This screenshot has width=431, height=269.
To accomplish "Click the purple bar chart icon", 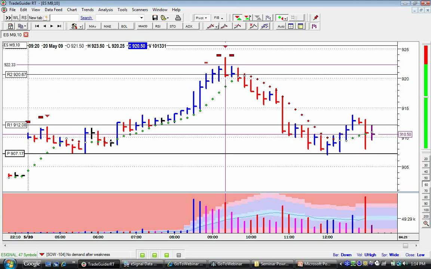I will coord(314,27).
